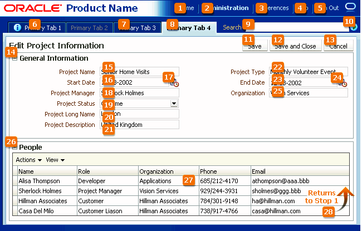Click the Phone column header

click(x=225, y=171)
